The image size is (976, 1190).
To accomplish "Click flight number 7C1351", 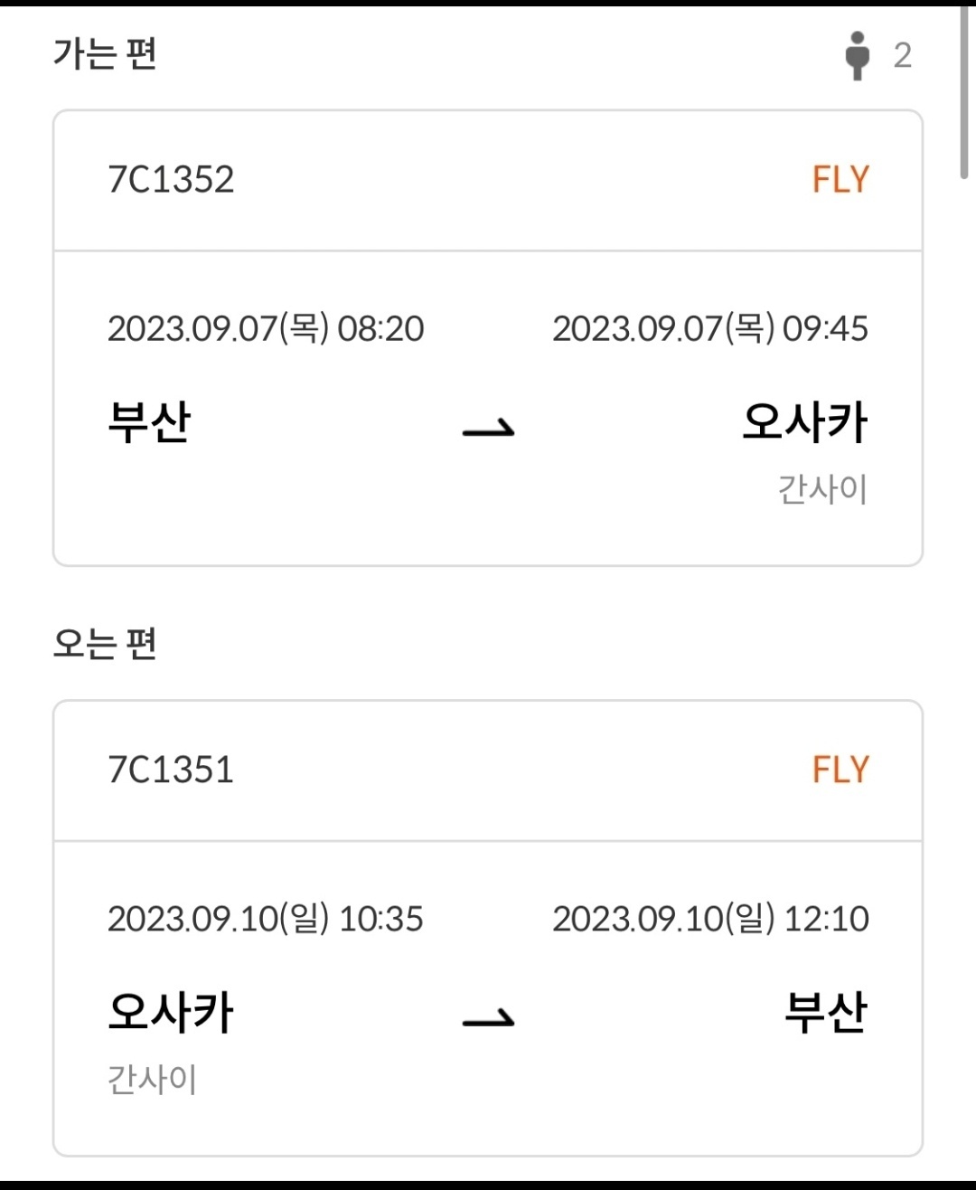I will click(x=171, y=770).
